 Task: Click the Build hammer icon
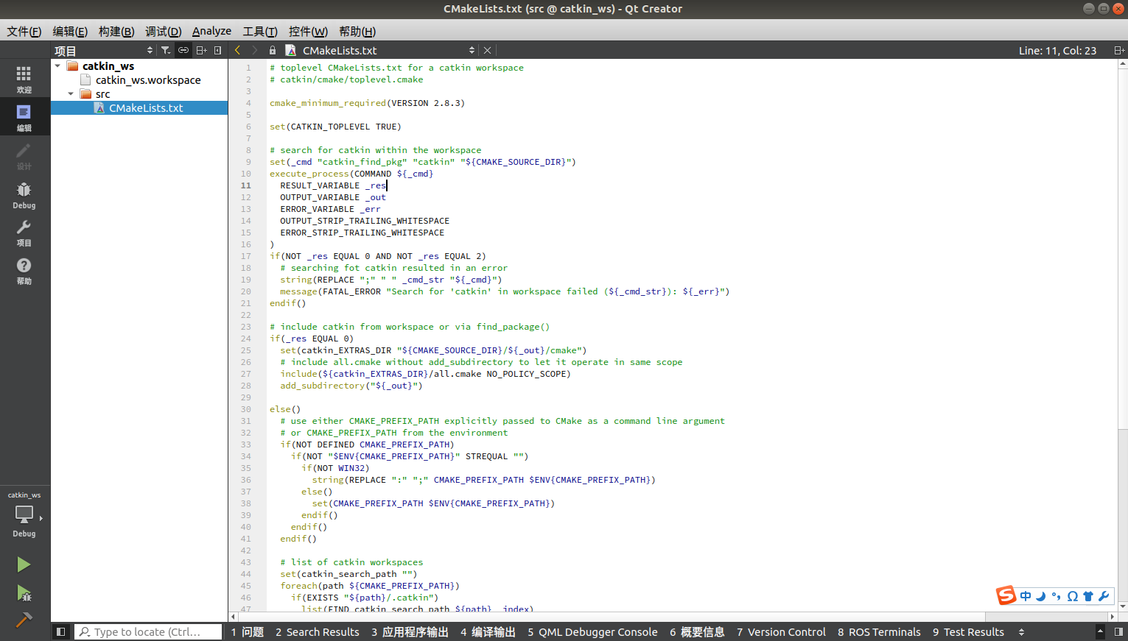(24, 620)
